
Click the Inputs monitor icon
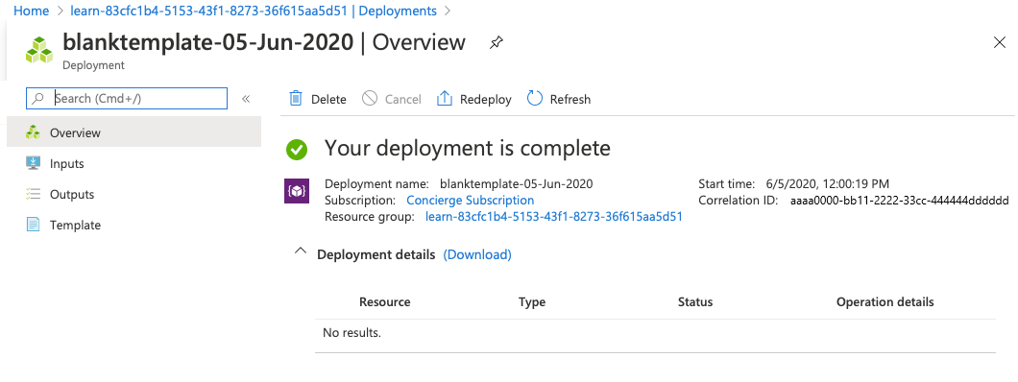(33, 163)
